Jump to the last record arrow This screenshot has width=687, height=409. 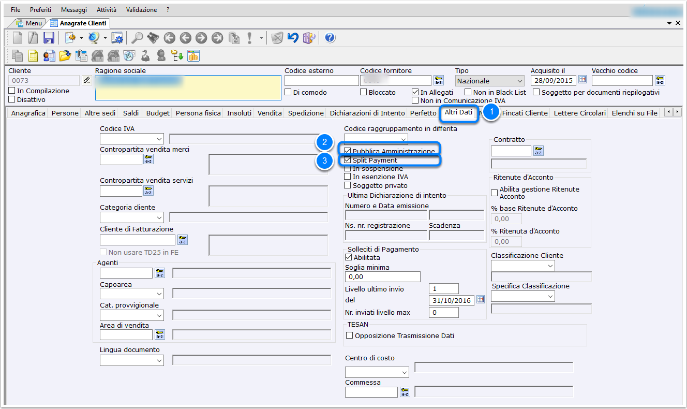click(x=217, y=37)
